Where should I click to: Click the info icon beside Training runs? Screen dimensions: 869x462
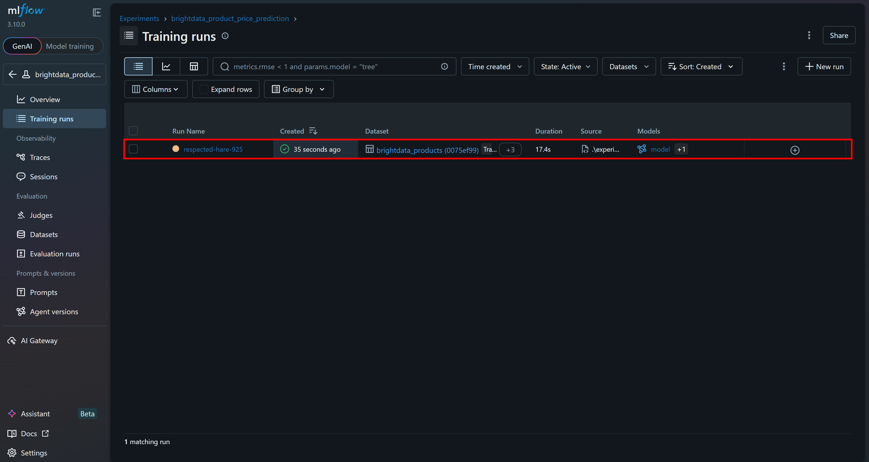(225, 36)
